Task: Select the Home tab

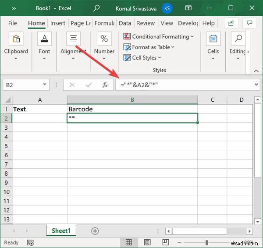Action: [36, 23]
